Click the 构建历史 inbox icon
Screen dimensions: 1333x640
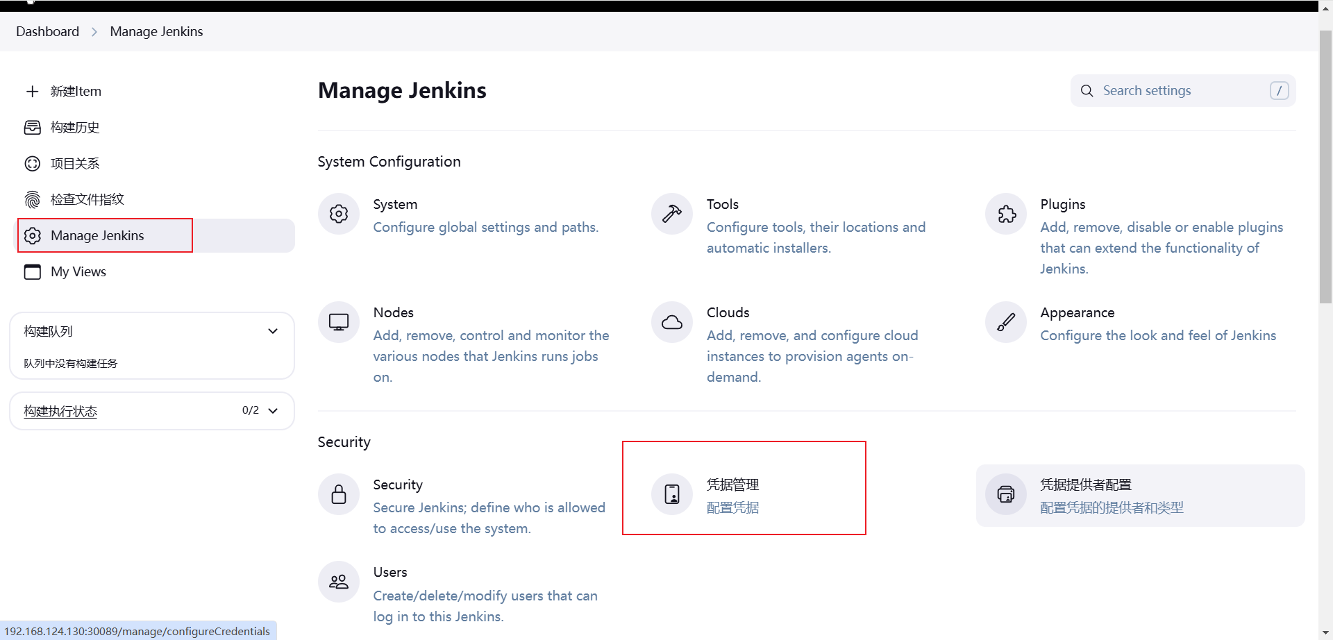tap(33, 128)
